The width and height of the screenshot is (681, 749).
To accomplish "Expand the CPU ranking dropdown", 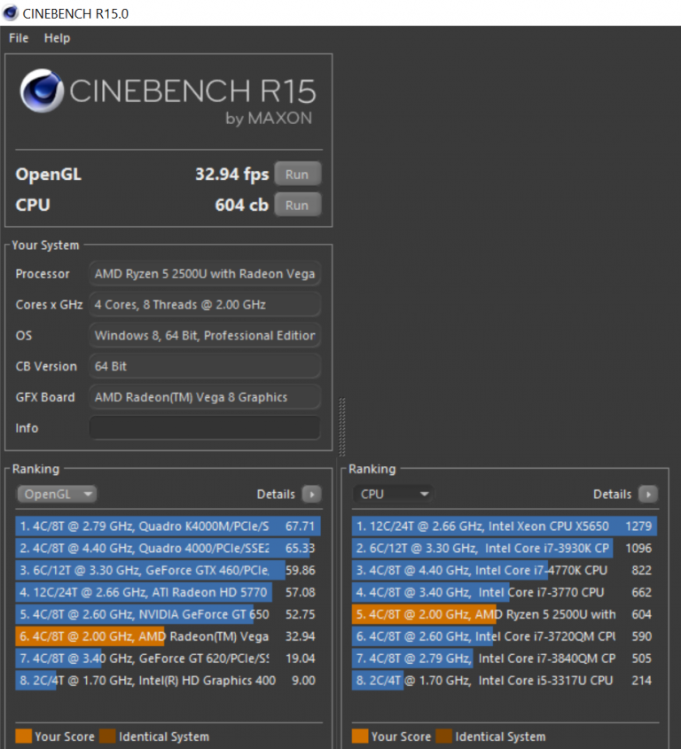I will pos(394,495).
